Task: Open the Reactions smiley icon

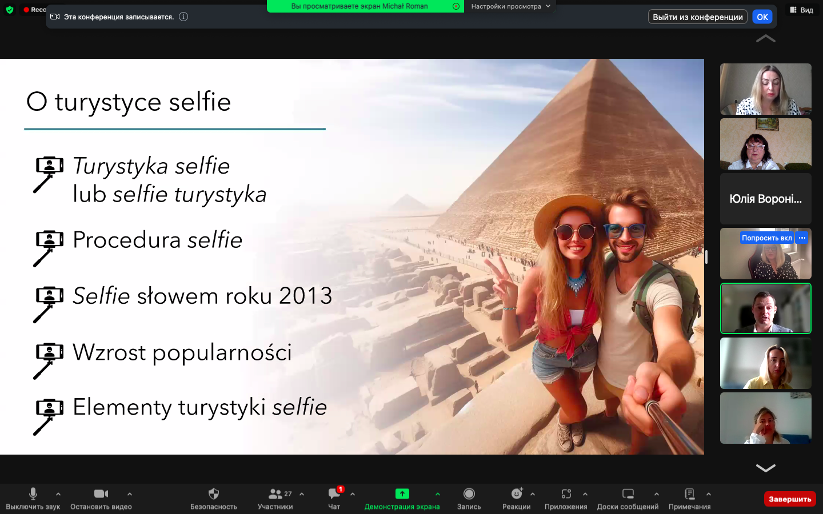Action: 517,494
